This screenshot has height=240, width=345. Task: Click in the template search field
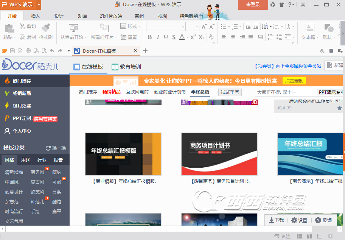(286, 92)
